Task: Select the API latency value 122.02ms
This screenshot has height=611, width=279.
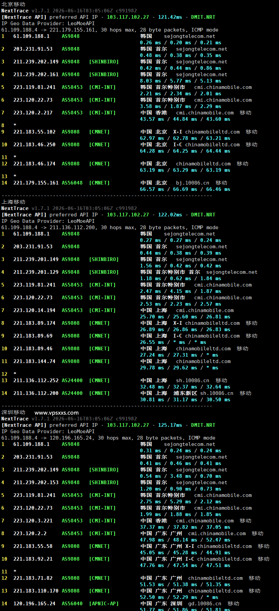Action: (x=170, y=215)
